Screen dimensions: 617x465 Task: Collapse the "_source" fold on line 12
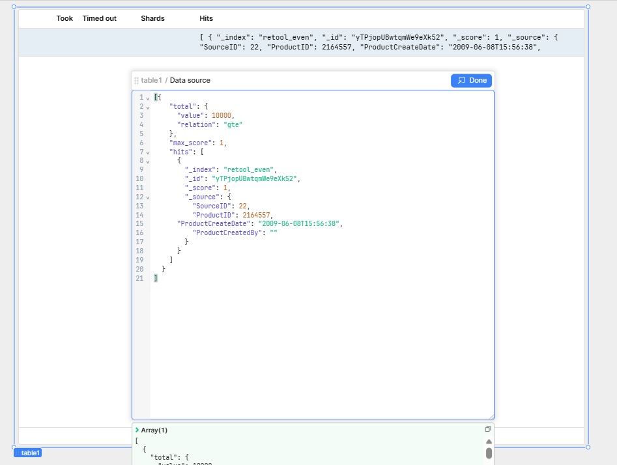click(148, 197)
